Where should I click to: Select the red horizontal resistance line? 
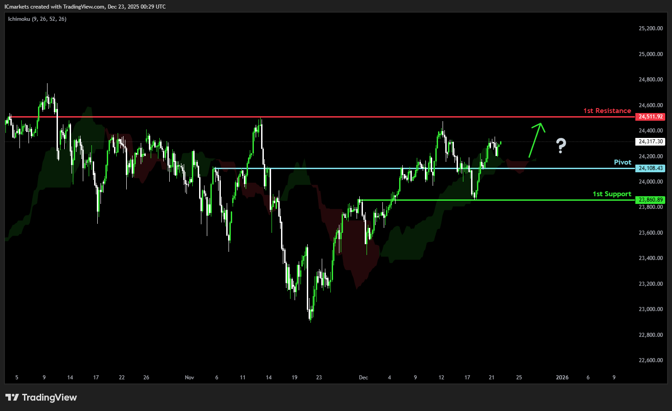317,117
